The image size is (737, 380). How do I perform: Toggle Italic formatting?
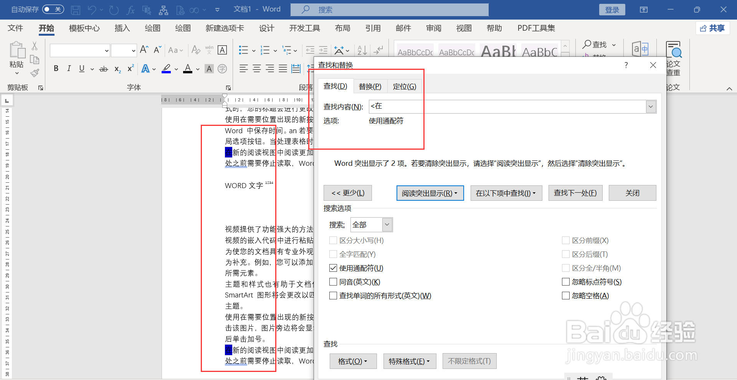(x=69, y=69)
